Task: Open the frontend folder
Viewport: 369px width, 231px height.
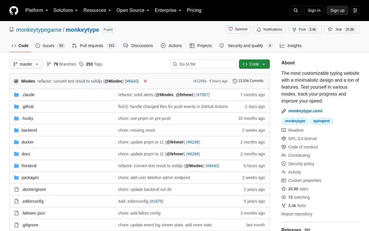Action: [x=29, y=166]
